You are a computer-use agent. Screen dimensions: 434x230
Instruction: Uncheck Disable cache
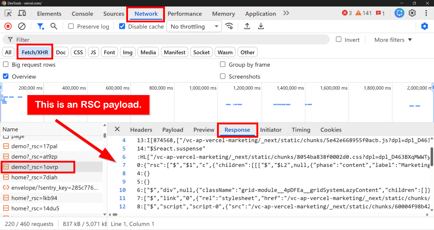coord(122,26)
